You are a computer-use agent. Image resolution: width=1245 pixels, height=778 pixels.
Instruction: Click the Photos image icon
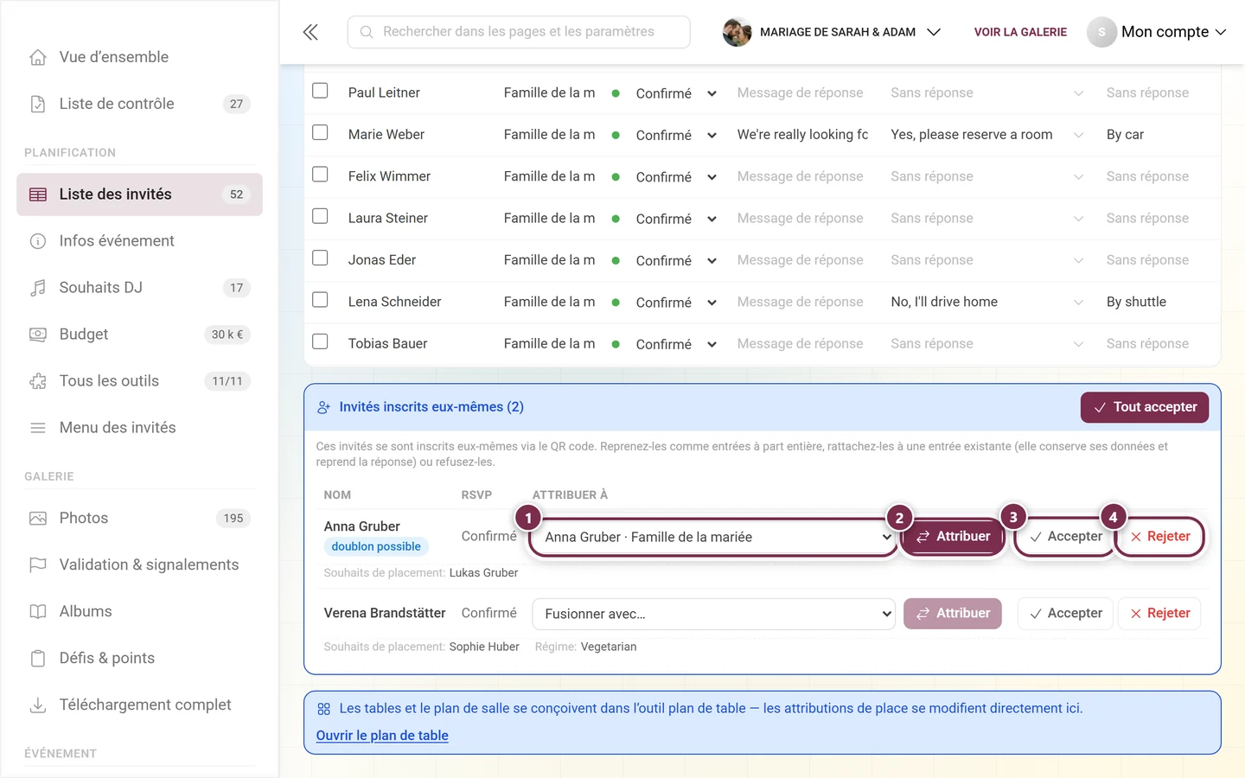click(38, 519)
